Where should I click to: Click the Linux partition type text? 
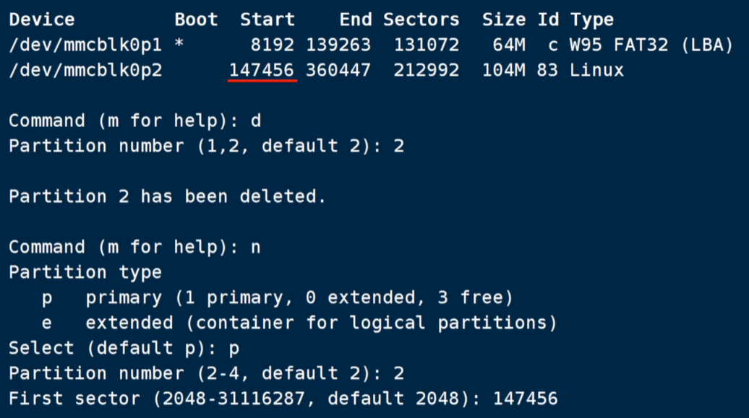[596, 70]
